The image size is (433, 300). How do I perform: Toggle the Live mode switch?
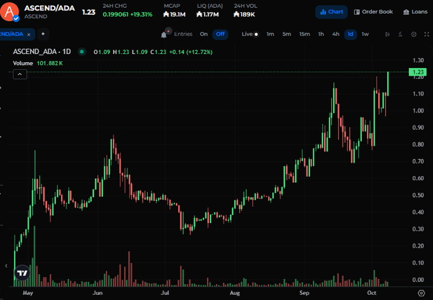point(250,34)
